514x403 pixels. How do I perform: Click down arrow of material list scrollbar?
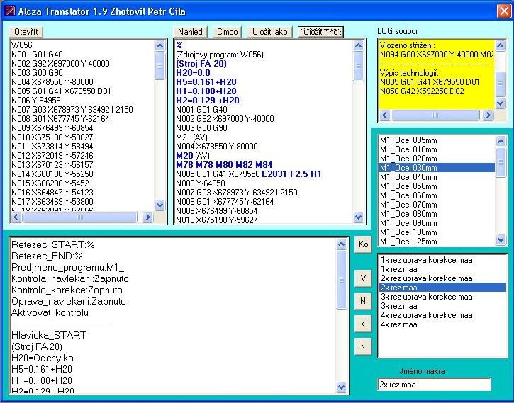click(501, 240)
